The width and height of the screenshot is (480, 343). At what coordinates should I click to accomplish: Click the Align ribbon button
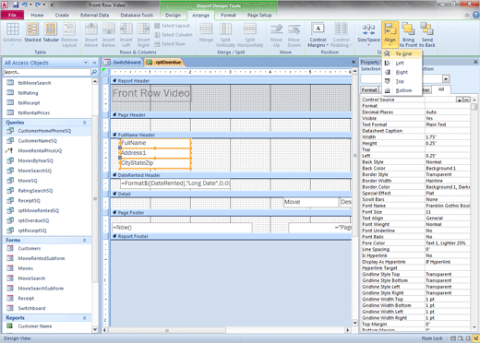[x=390, y=34]
